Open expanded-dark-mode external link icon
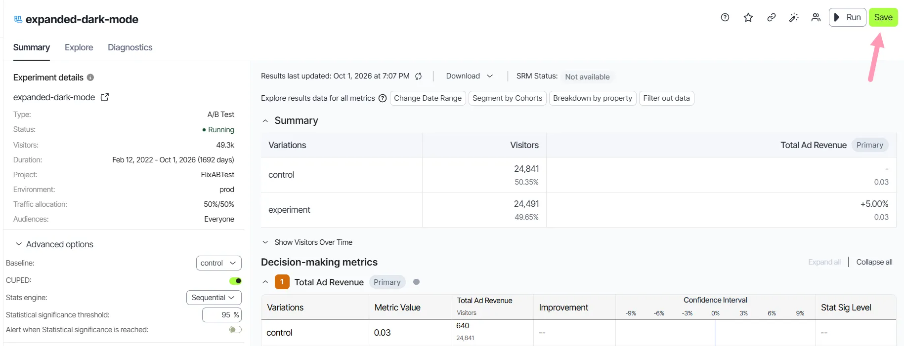Image resolution: width=904 pixels, height=346 pixels. coord(105,97)
